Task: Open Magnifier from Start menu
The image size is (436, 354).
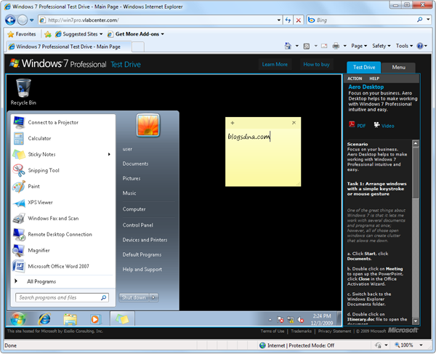Action: (62, 251)
